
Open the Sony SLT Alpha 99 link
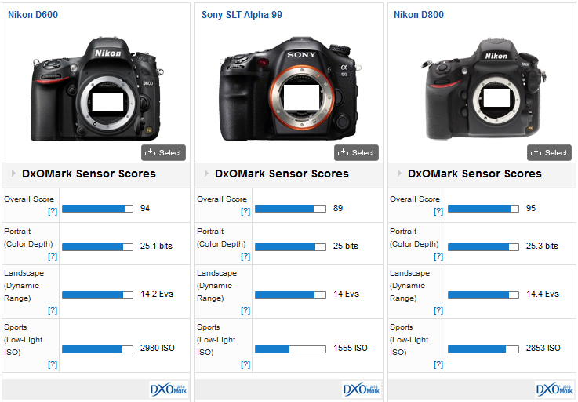(x=242, y=15)
